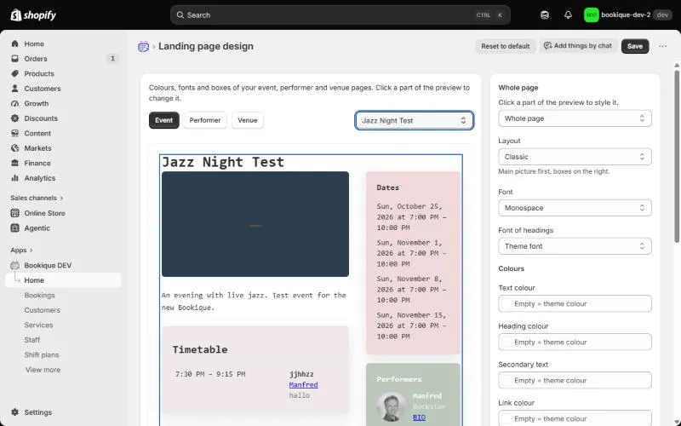This screenshot has width=681, height=426.
Task: Click the Search input field
Action: (340, 15)
